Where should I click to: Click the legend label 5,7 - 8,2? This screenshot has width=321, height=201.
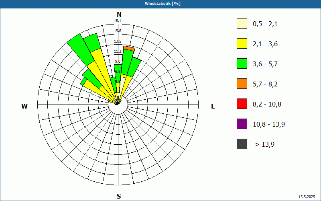click(x=265, y=84)
